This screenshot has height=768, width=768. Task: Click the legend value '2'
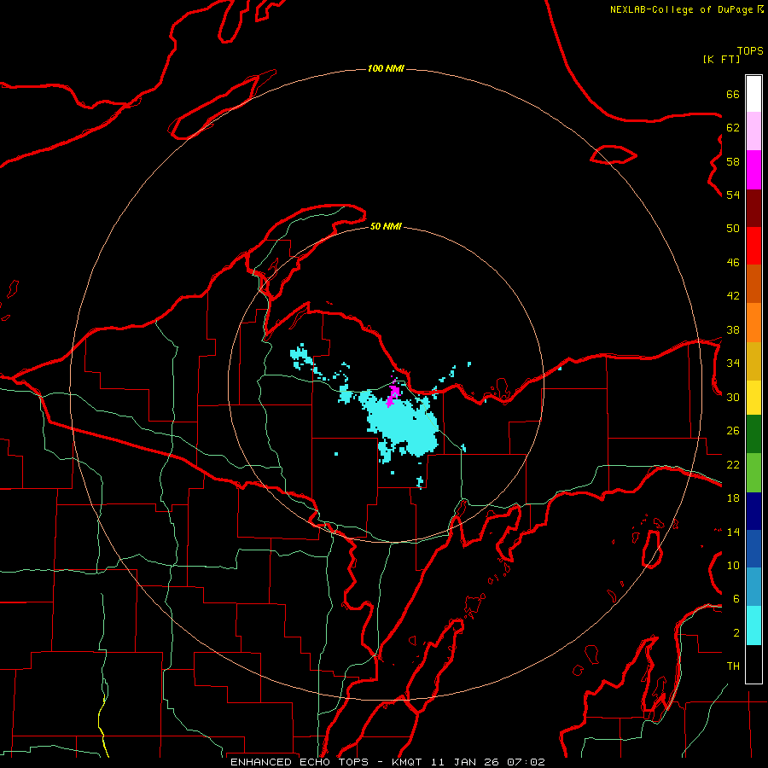(736, 633)
